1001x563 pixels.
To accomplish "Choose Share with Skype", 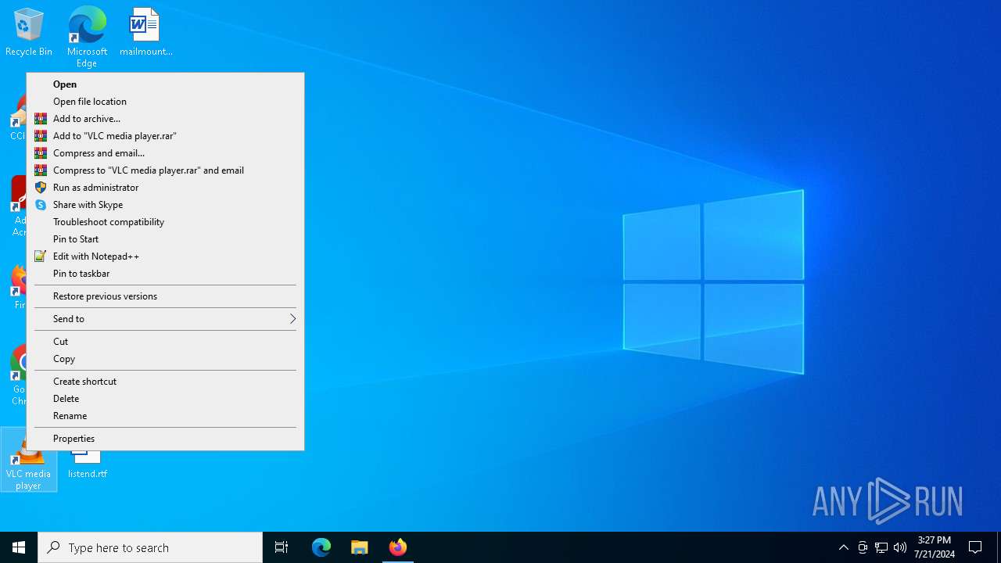I will click(165, 205).
